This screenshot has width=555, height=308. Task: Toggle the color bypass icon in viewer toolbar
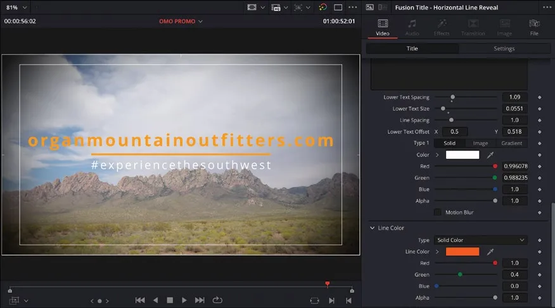click(x=322, y=7)
